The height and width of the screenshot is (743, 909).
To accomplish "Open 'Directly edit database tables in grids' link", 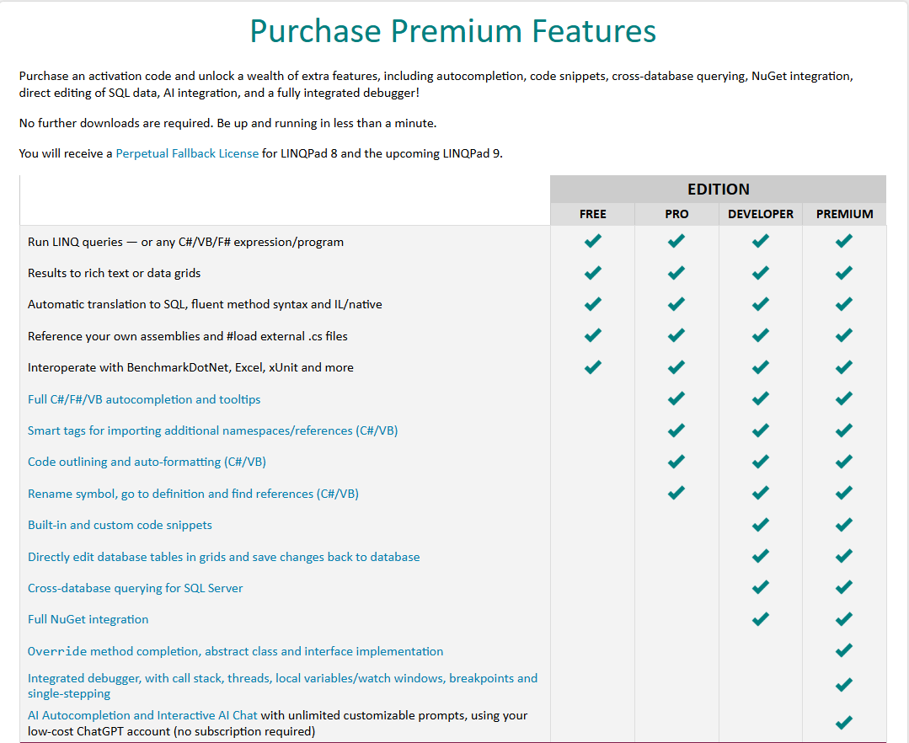I will point(223,557).
